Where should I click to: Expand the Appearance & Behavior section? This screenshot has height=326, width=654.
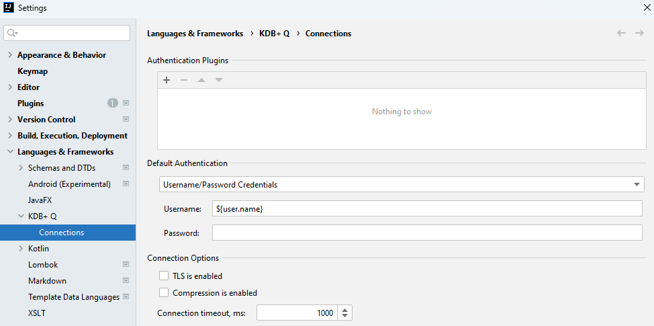point(11,55)
